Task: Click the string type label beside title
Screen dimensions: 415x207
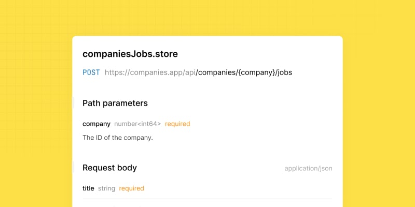Action: [106, 188]
